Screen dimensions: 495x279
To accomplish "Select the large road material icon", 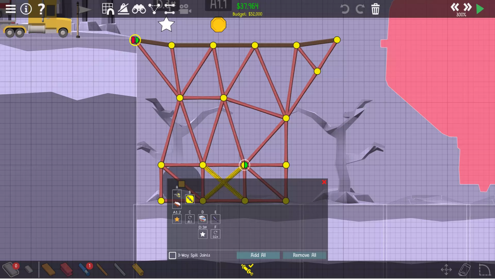I will click(10, 269).
